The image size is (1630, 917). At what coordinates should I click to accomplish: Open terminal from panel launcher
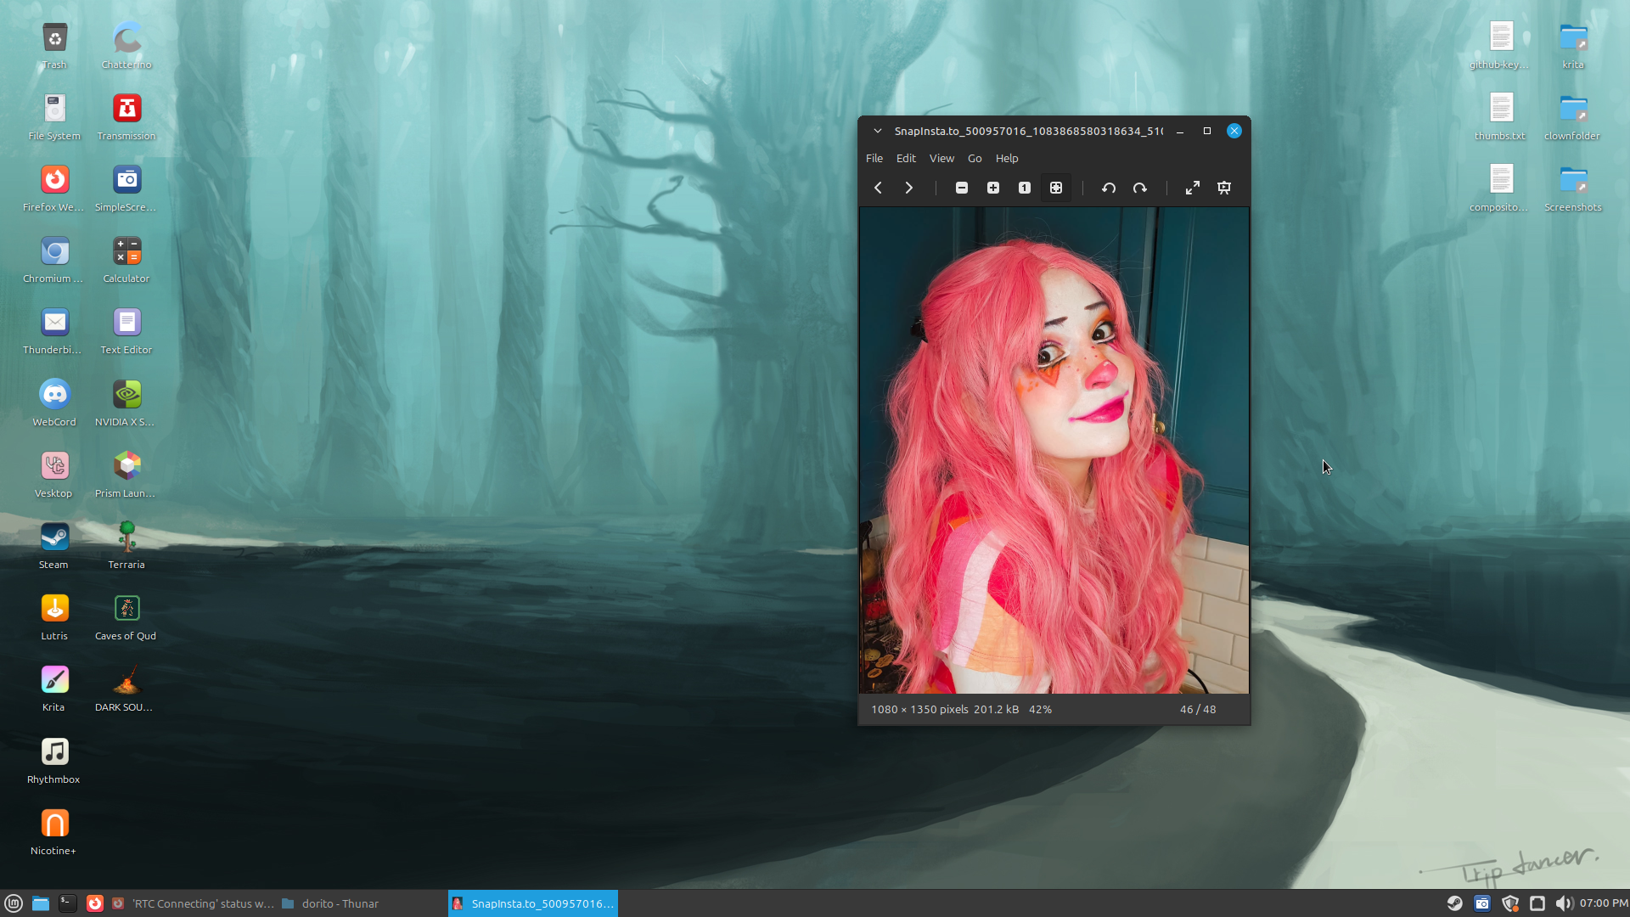68,903
